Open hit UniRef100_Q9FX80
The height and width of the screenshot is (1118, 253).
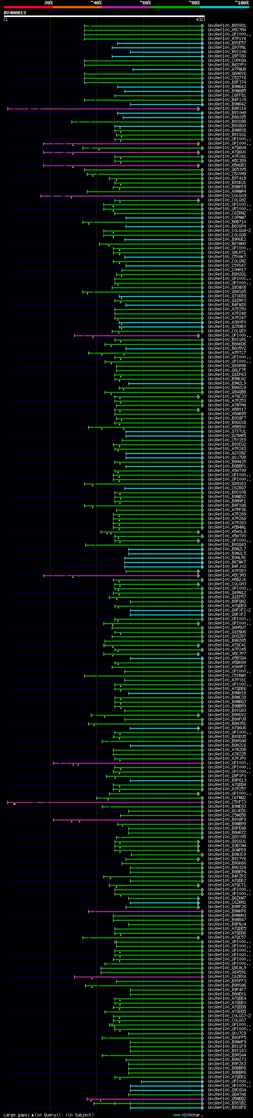pyautogui.click(x=227, y=56)
